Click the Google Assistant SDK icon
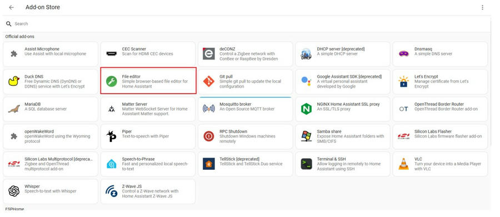500x217 pixels. [x=306, y=81]
